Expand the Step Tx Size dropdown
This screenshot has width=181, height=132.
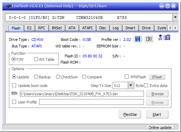coord(131,86)
